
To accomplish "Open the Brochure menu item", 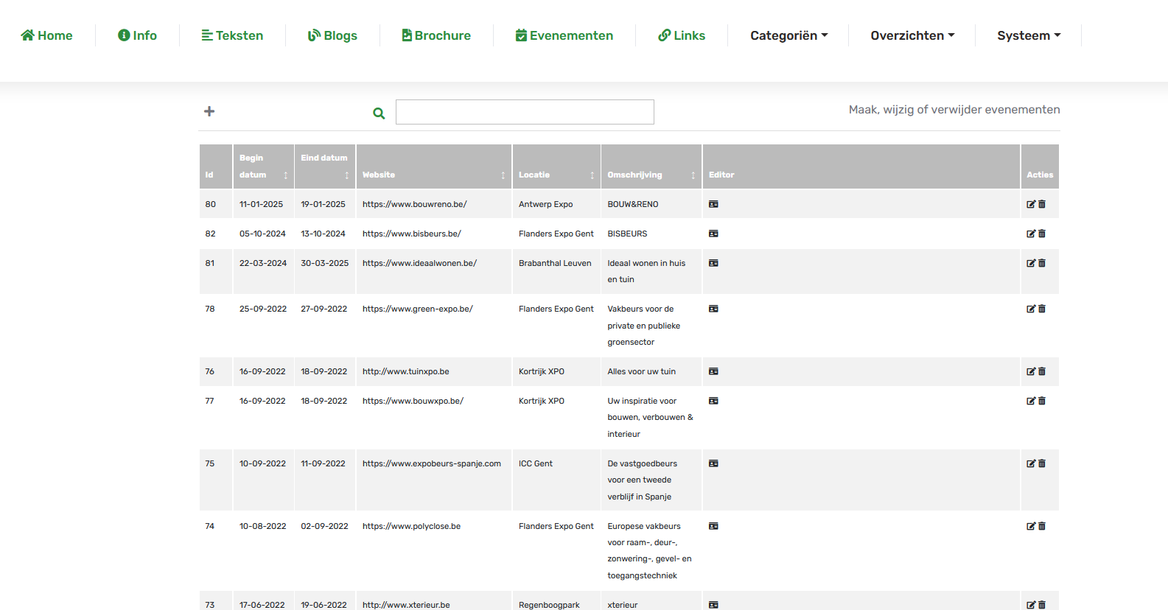I will coord(436,35).
